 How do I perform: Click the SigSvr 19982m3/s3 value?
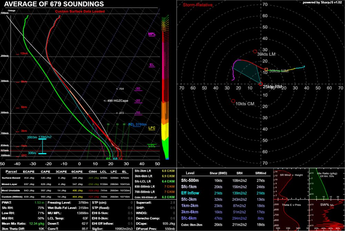124,229
